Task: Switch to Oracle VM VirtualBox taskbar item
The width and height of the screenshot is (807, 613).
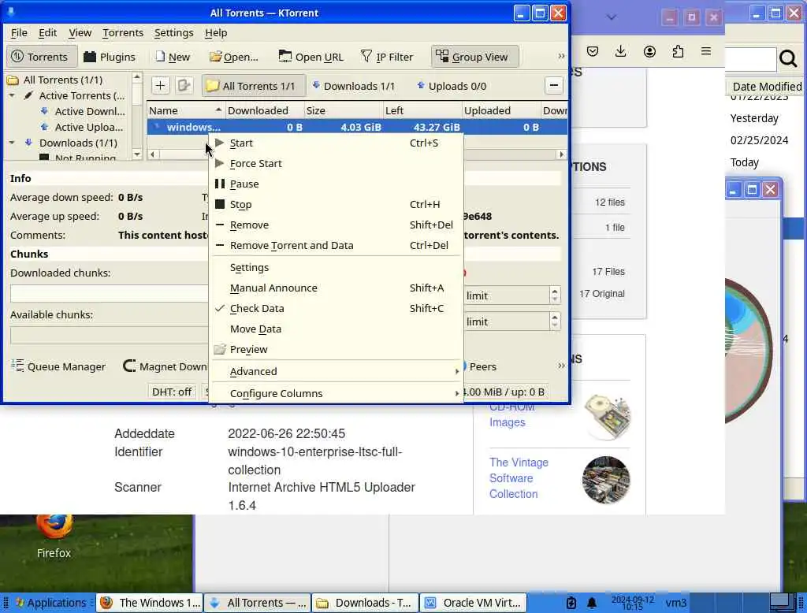Action: pos(473,603)
